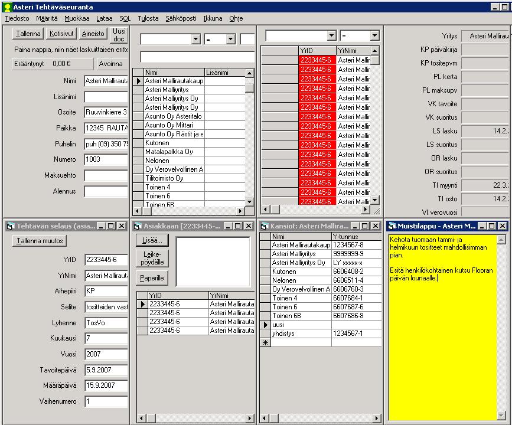Image resolution: width=512 pixels, height=425 pixels.
Task: Click the Lisää... button
Action: point(152,241)
